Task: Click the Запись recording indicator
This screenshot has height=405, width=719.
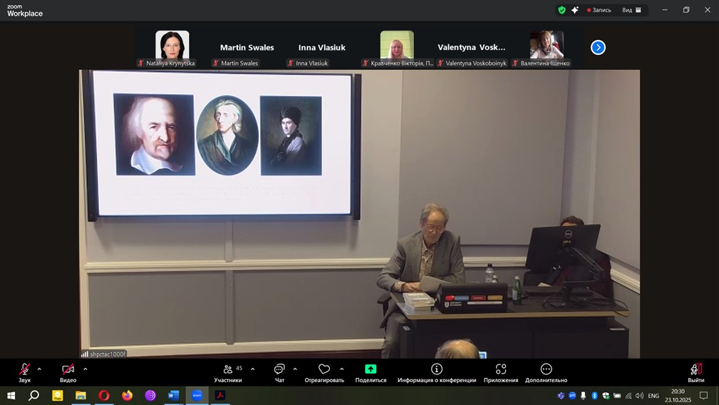Action: [x=599, y=10]
